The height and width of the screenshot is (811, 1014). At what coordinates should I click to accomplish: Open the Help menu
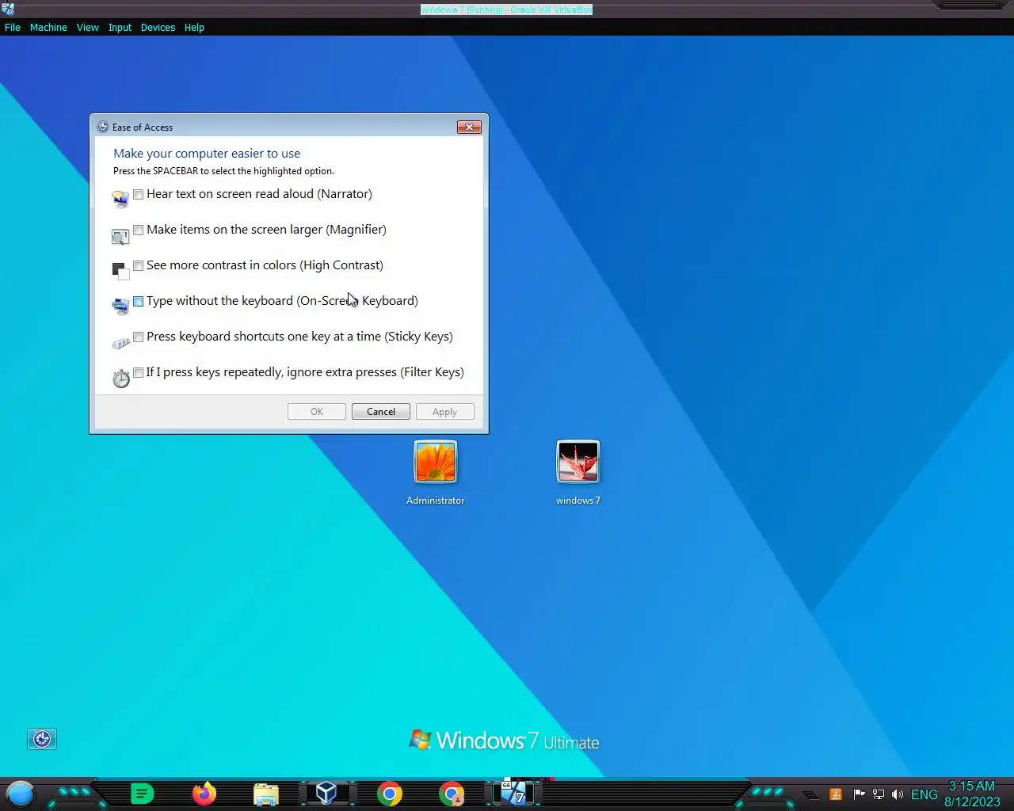coord(194,27)
